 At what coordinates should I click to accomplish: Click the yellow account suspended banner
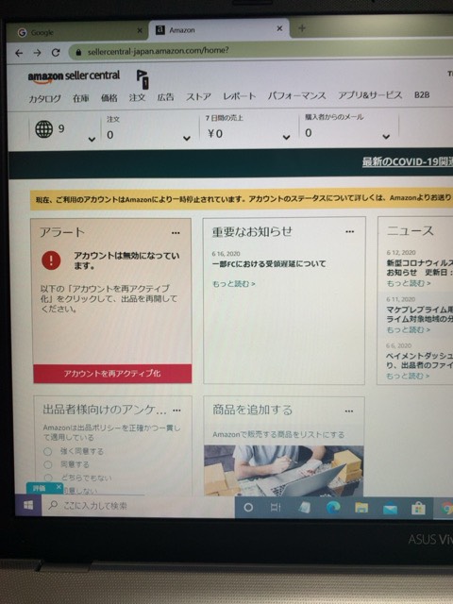242,198
